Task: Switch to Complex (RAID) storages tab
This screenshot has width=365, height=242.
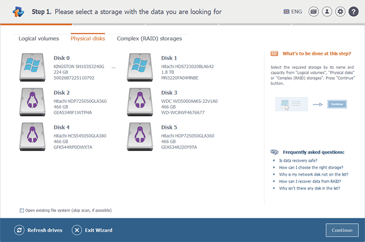Action: (149, 39)
